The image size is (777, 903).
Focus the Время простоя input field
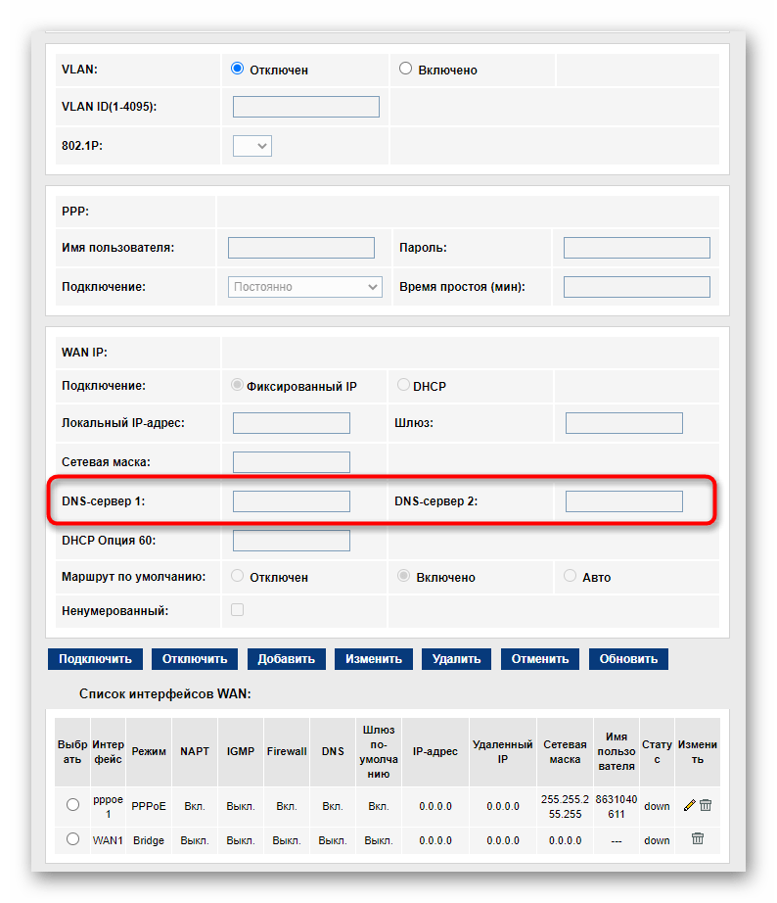point(636,287)
